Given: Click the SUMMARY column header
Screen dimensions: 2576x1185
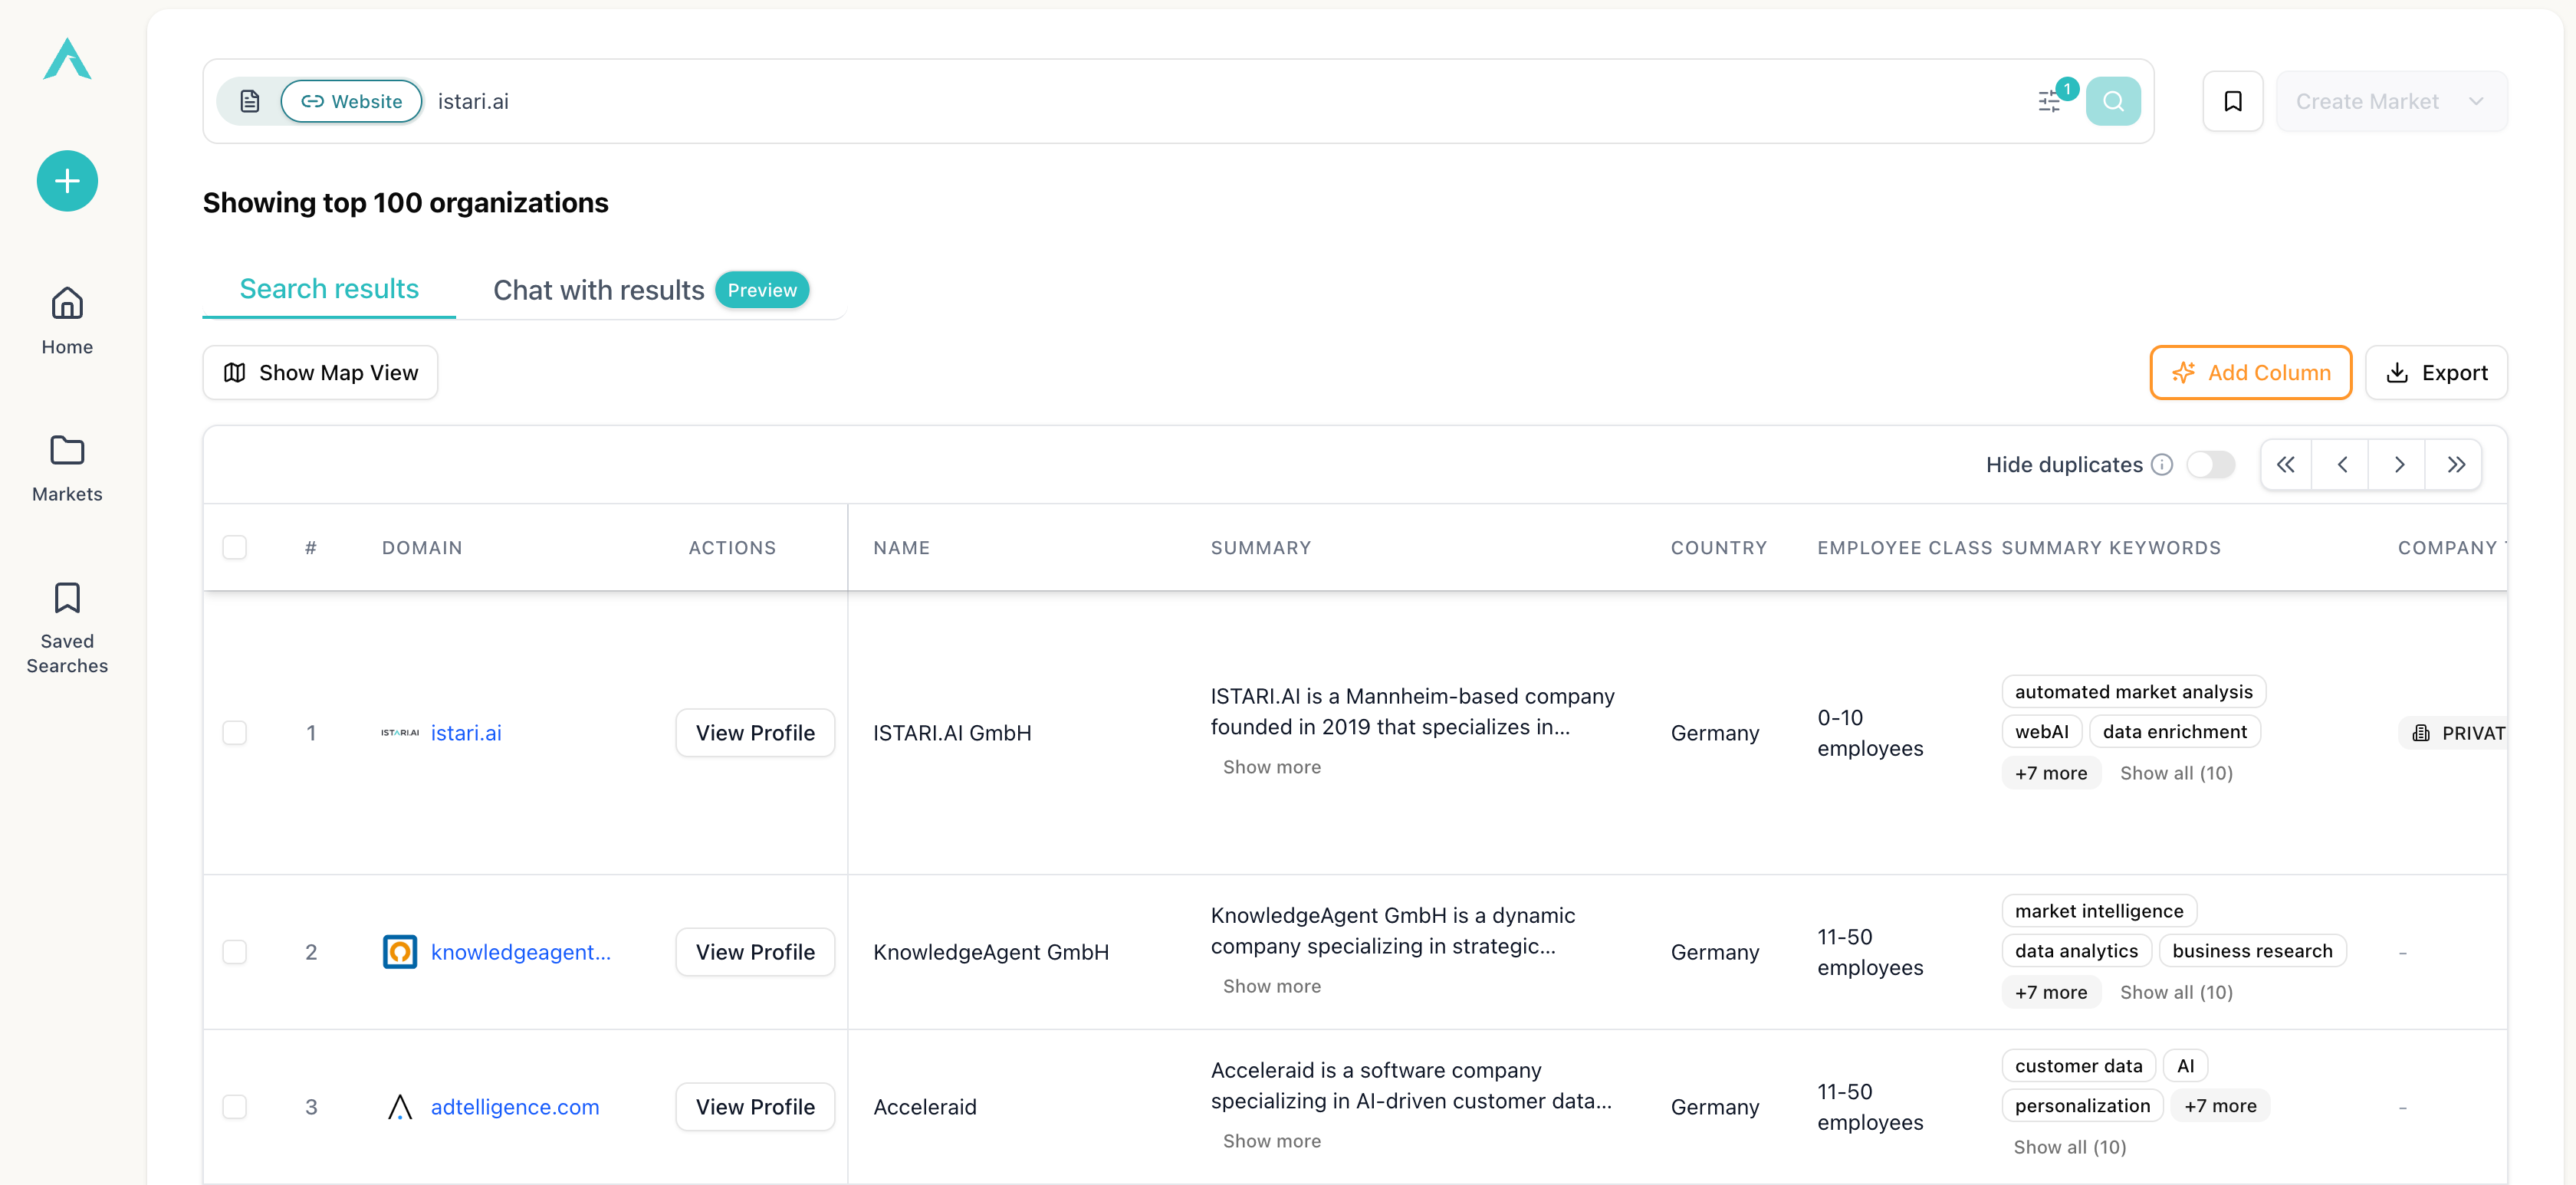Looking at the screenshot, I should 1261,548.
